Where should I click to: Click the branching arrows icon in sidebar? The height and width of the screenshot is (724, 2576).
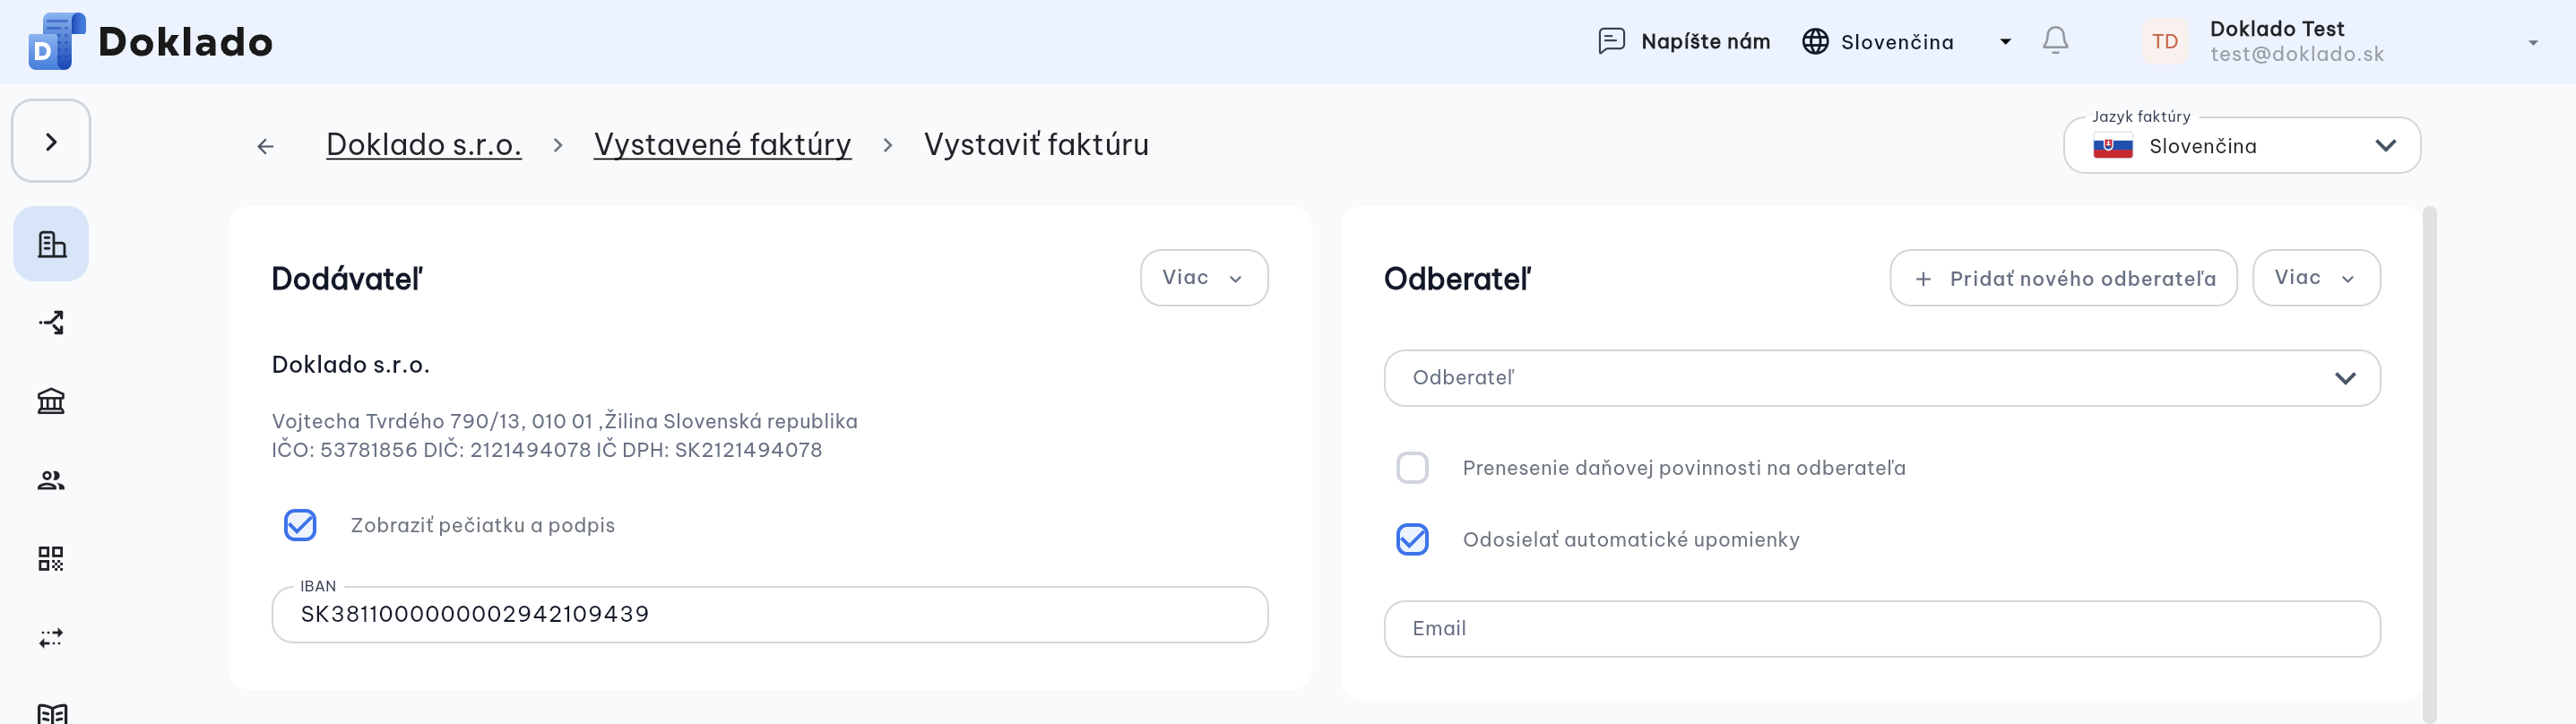(51, 322)
